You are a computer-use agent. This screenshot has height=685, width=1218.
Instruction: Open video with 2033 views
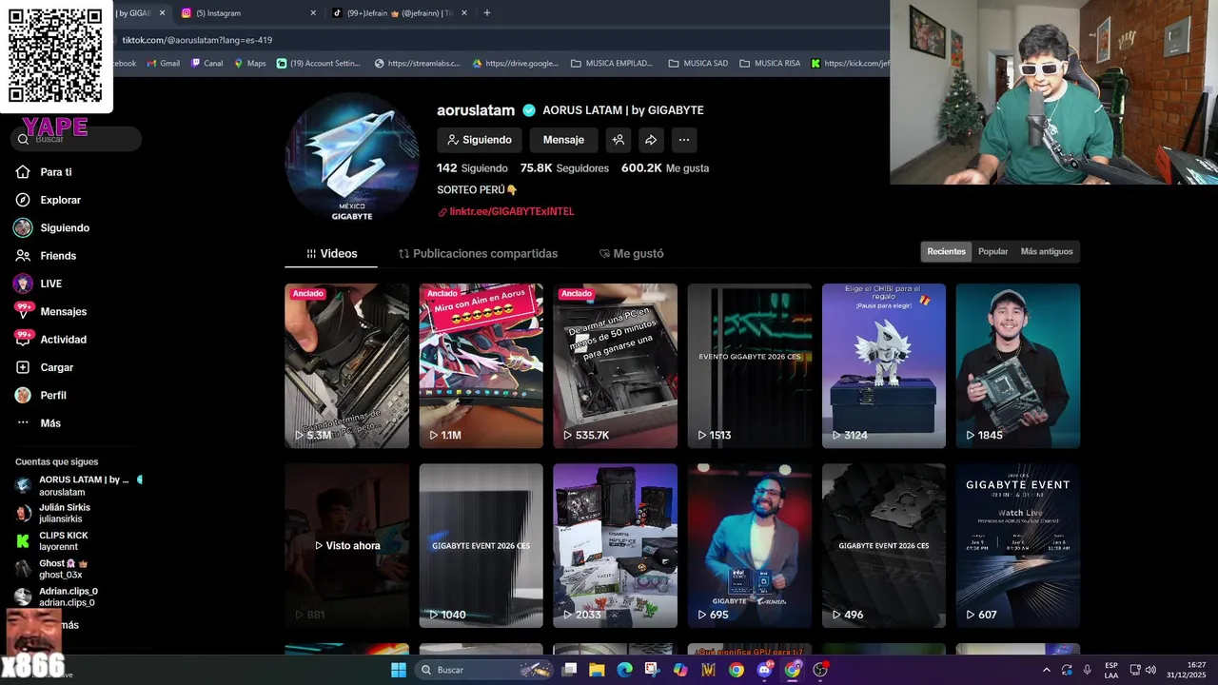pos(615,546)
